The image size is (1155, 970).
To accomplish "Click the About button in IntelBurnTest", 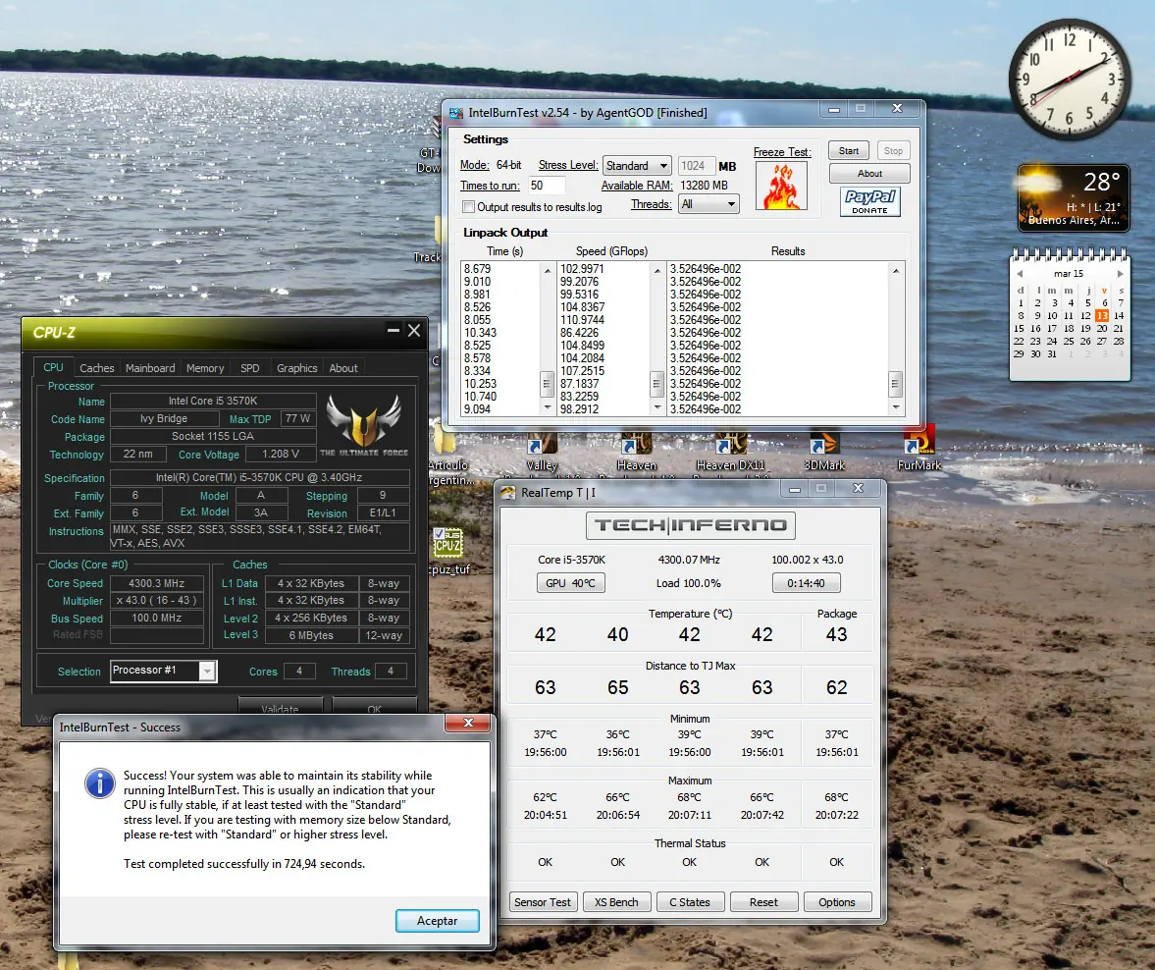I will coord(869,173).
